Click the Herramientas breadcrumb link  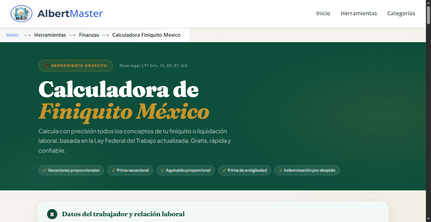[x=50, y=35]
